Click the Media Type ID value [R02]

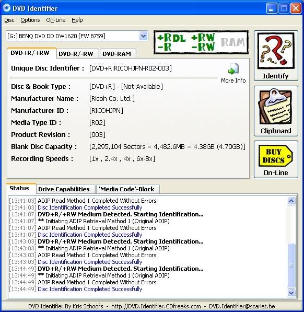coord(97,123)
